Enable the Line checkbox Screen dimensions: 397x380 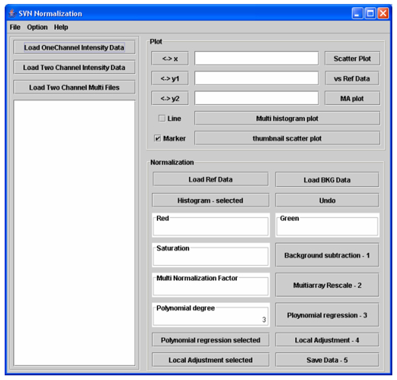tap(162, 119)
